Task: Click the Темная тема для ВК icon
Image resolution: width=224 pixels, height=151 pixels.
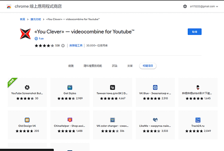Action: click(x=113, y=87)
